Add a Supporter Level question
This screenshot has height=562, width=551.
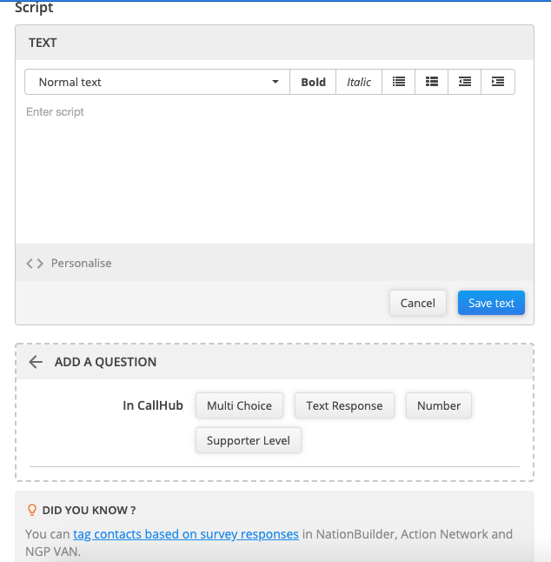point(249,440)
